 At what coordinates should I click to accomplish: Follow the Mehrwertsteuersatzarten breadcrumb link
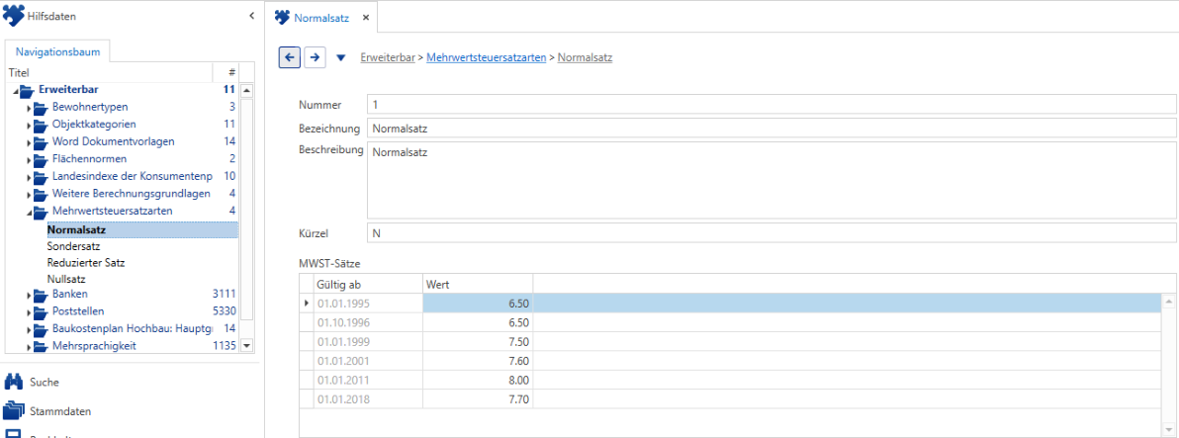click(x=487, y=57)
